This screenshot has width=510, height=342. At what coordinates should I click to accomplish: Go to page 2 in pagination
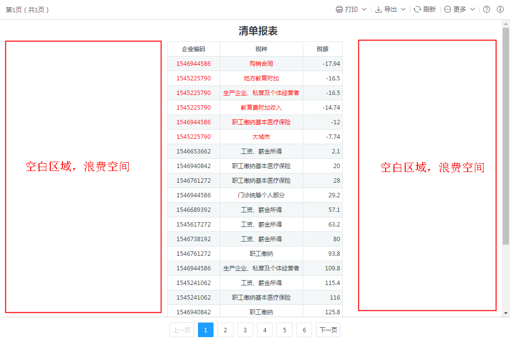[225, 330]
